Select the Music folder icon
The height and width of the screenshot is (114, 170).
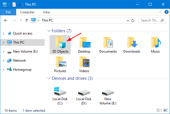156,43
